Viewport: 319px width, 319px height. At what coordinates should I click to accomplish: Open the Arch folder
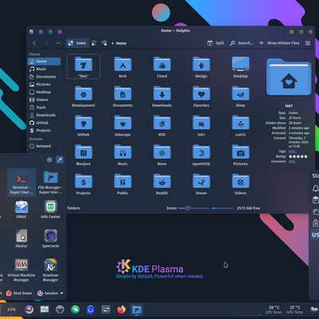(x=123, y=67)
